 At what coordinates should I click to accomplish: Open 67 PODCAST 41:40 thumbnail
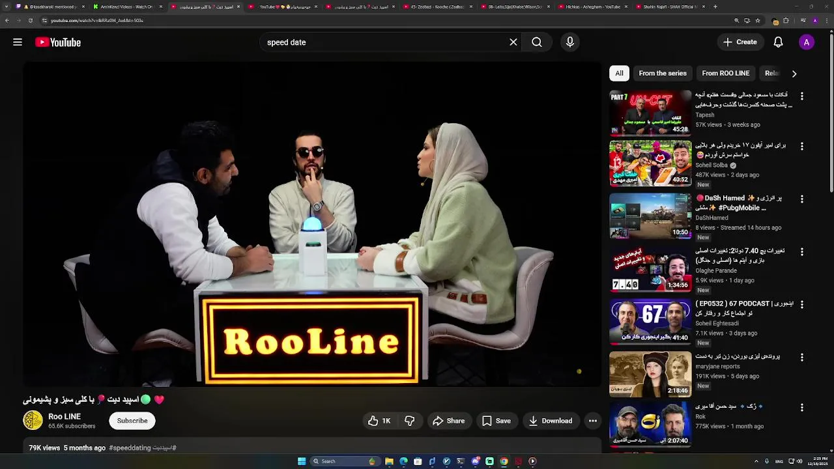pyautogui.click(x=650, y=322)
